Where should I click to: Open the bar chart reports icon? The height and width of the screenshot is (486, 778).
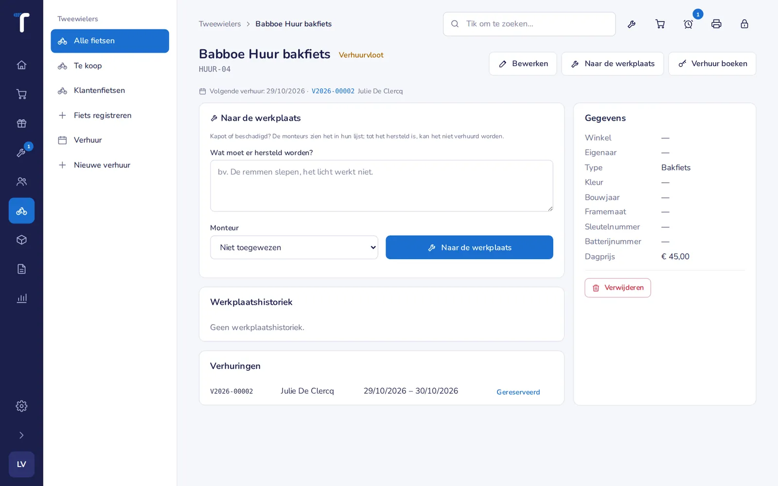coord(21,298)
